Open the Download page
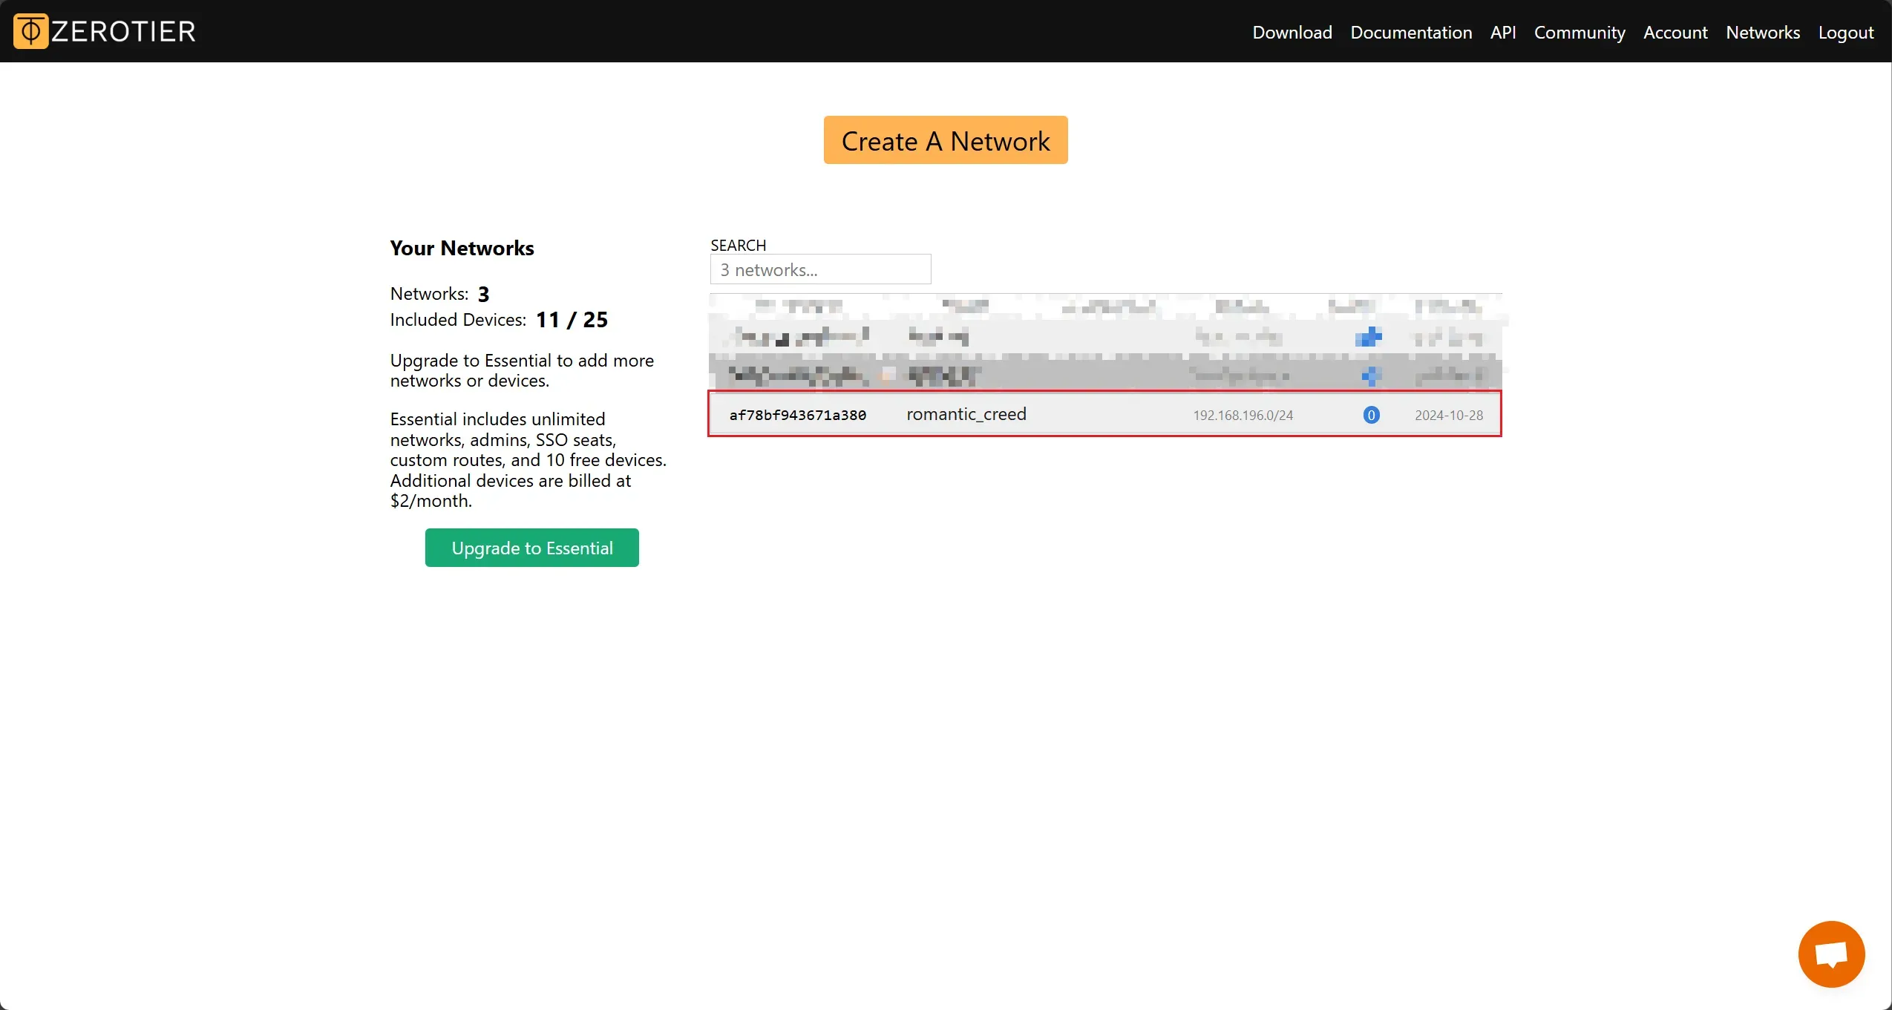The width and height of the screenshot is (1892, 1010). pyautogui.click(x=1292, y=33)
